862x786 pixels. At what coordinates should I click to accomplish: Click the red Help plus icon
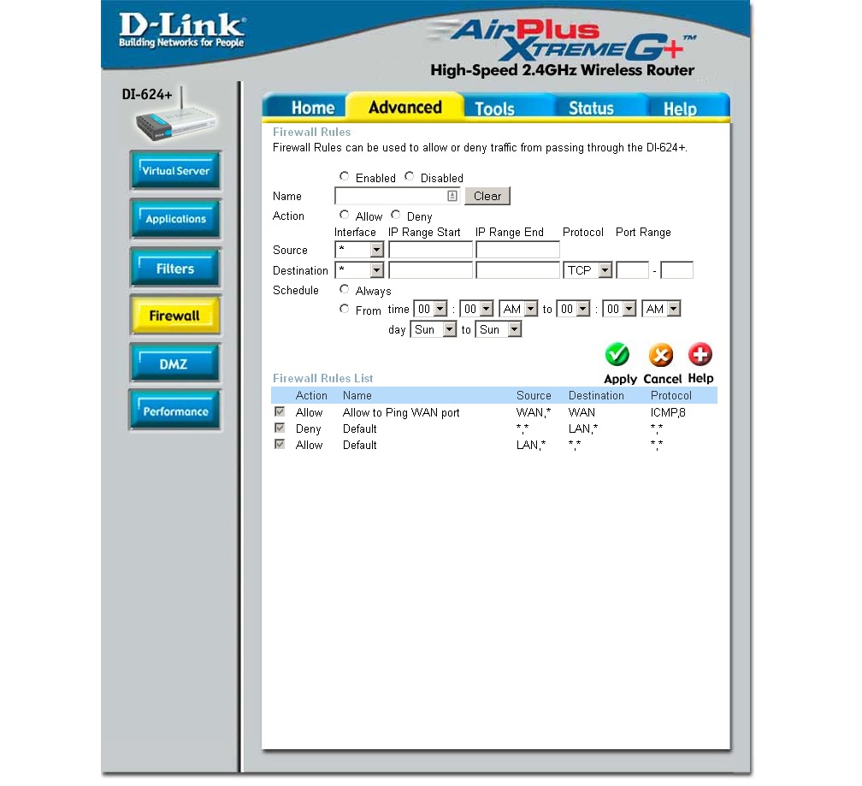point(700,355)
